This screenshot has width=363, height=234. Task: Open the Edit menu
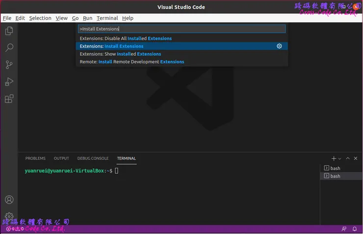20,18
